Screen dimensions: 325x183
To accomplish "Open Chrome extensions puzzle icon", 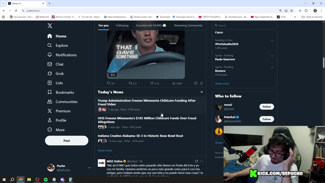I will 306,11.
